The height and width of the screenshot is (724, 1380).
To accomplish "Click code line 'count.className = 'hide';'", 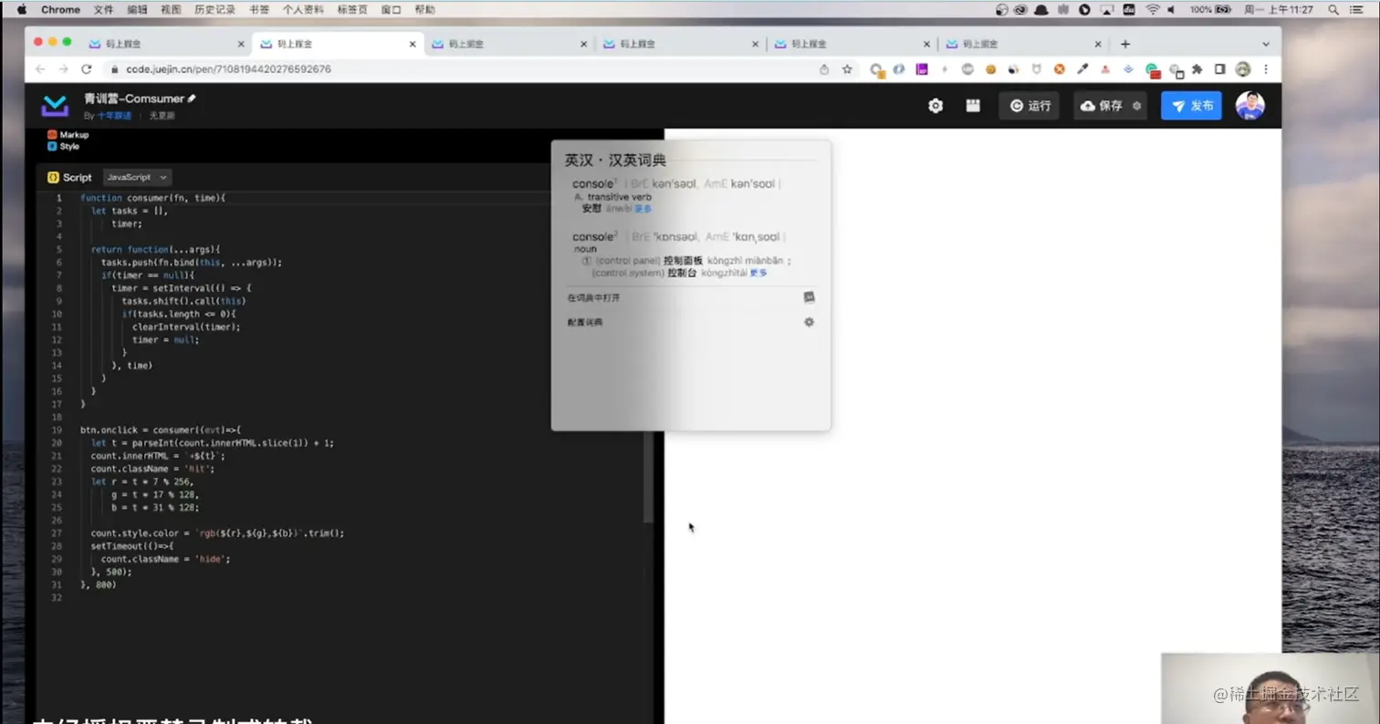I will pyautogui.click(x=165, y=559).
